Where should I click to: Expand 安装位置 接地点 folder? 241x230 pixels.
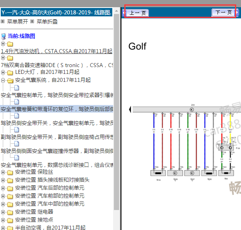[3, 220]
